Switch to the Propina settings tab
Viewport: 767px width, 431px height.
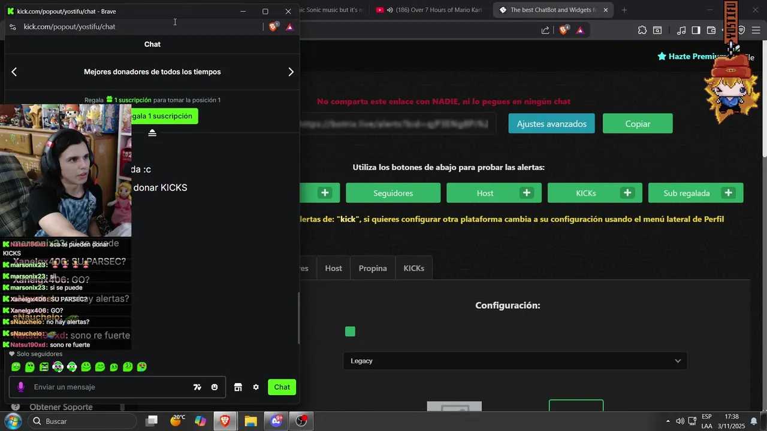tap(373, 268)
